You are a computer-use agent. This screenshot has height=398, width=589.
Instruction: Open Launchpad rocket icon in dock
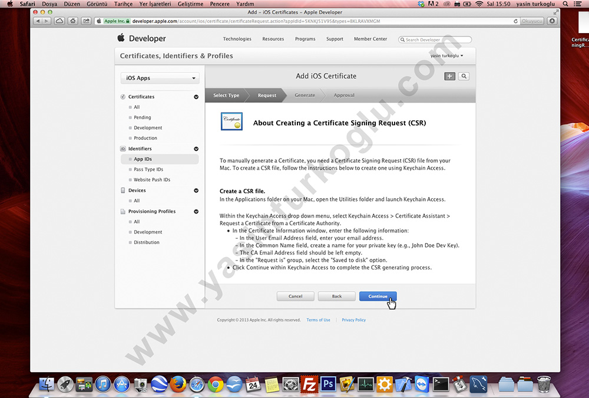click(x=65, y=384)
